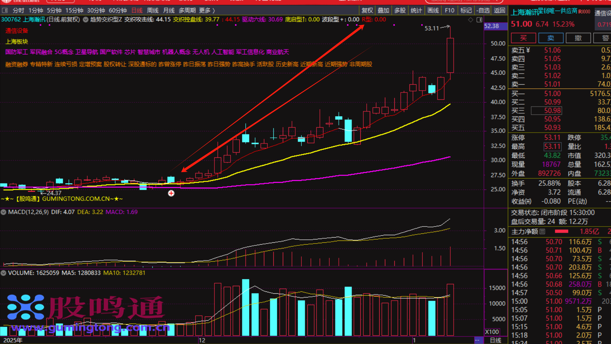Toggle the 复权 price adjustment option
The width and height of the screenshot is (611, 344).
[367, 10]
